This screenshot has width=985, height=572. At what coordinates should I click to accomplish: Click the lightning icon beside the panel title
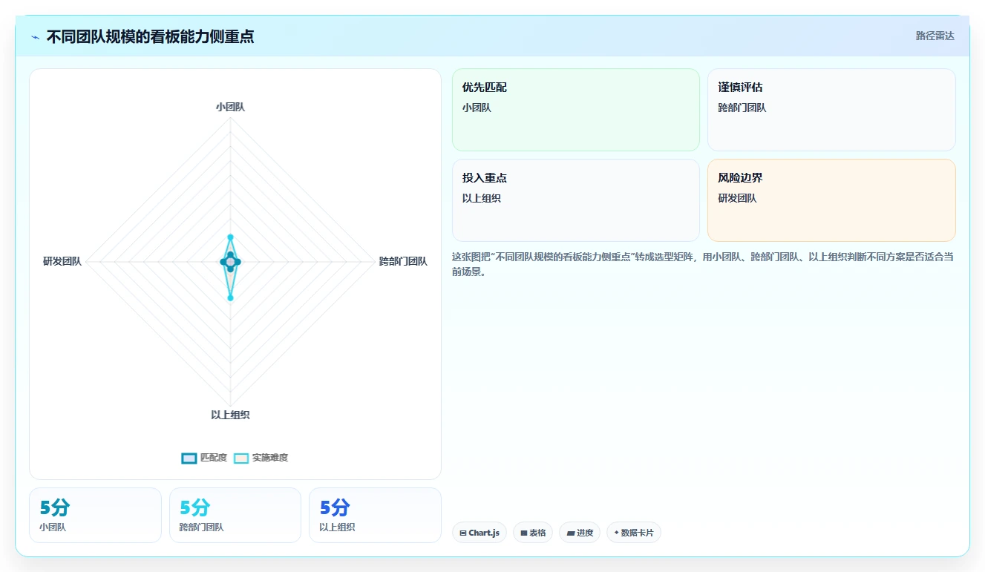35,37
